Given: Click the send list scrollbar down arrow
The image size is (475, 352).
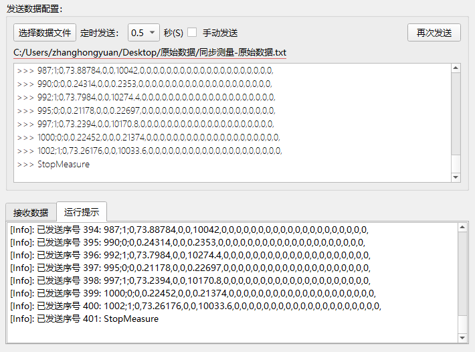Looking at the screenshot, I should [456, 177].
